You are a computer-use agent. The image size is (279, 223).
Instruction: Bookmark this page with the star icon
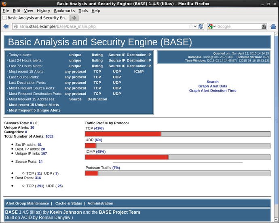point(191,27)
